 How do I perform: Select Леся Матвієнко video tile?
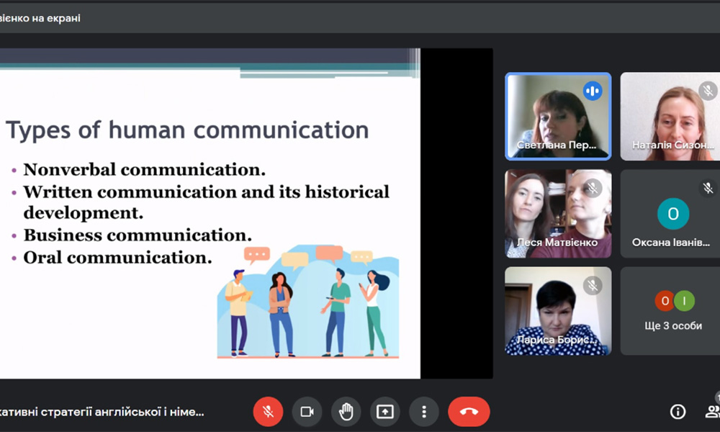click(x=557, y=214)
